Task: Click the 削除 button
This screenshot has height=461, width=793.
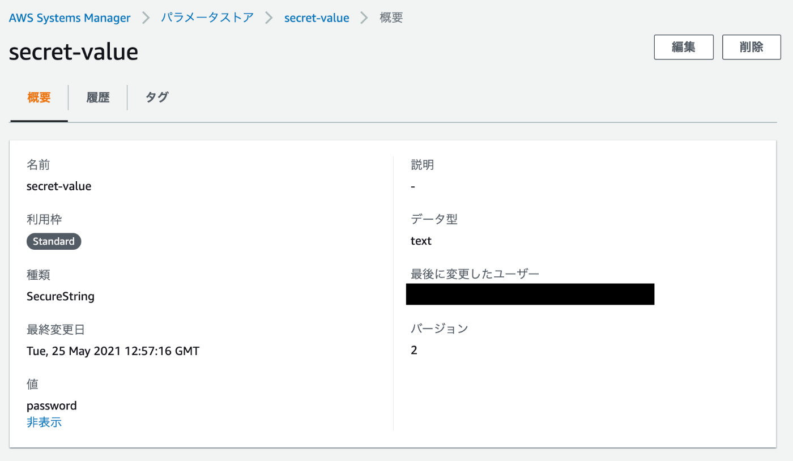Action: (x=752, y=47)
